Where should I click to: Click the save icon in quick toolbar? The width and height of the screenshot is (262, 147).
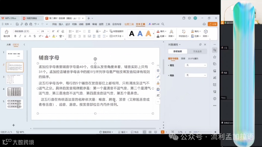click(x=17, y=24)
